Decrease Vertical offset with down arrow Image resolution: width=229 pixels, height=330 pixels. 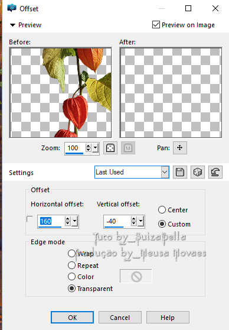[x=134, y=224]
